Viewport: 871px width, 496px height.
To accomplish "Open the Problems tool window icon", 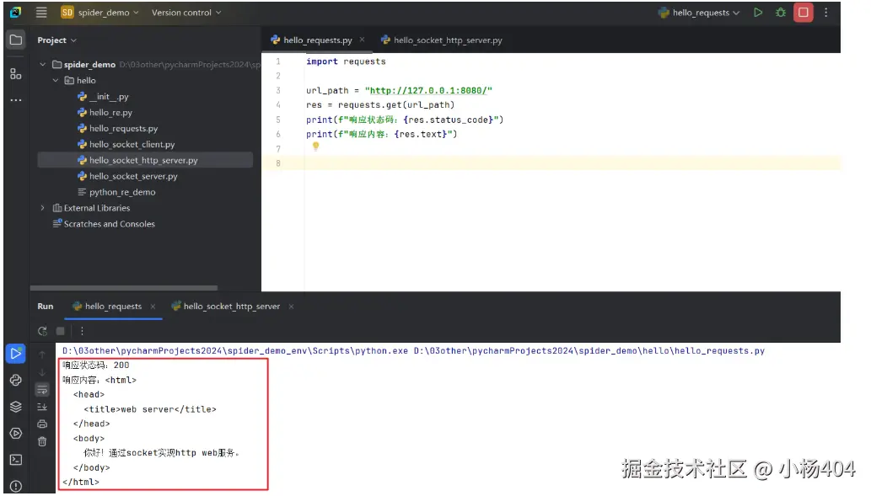I will click(x=15, y=487).
